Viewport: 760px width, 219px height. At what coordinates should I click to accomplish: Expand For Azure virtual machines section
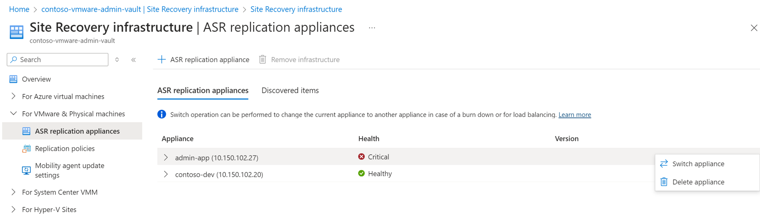13,97
